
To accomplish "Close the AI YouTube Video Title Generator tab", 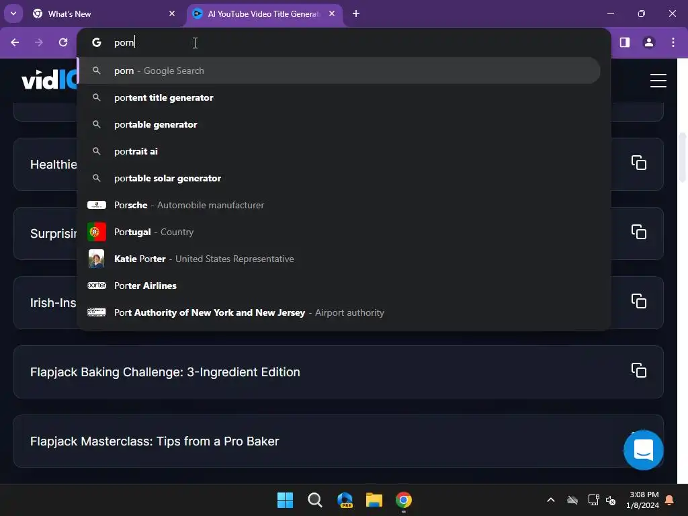I will click(x=332, y=13).
